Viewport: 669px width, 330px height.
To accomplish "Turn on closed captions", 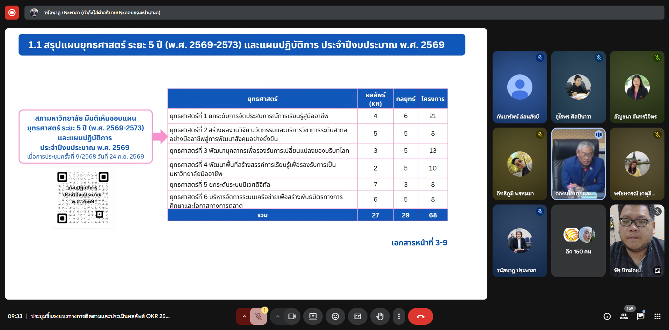I will (358, 316).
